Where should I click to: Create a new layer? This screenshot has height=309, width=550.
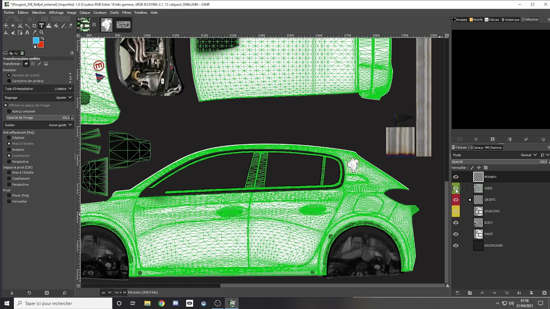[x=457, y=293]
